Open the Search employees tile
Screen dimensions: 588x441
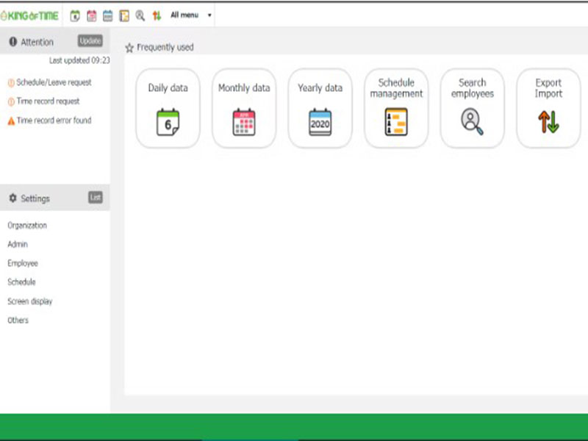(x=472, y=108)
